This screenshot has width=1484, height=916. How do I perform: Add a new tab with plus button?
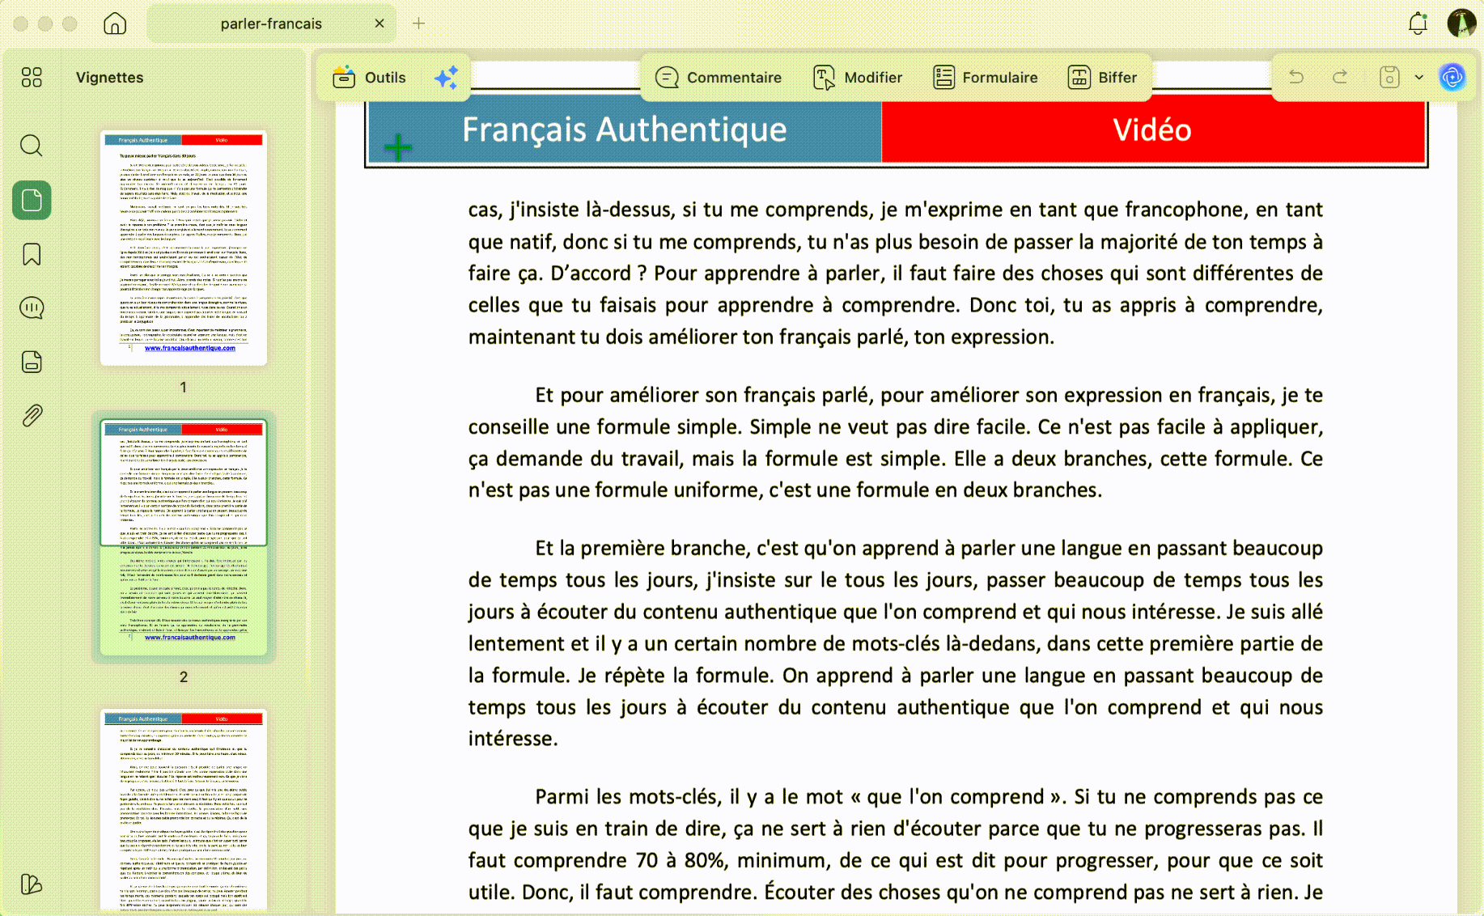(418, 23)
